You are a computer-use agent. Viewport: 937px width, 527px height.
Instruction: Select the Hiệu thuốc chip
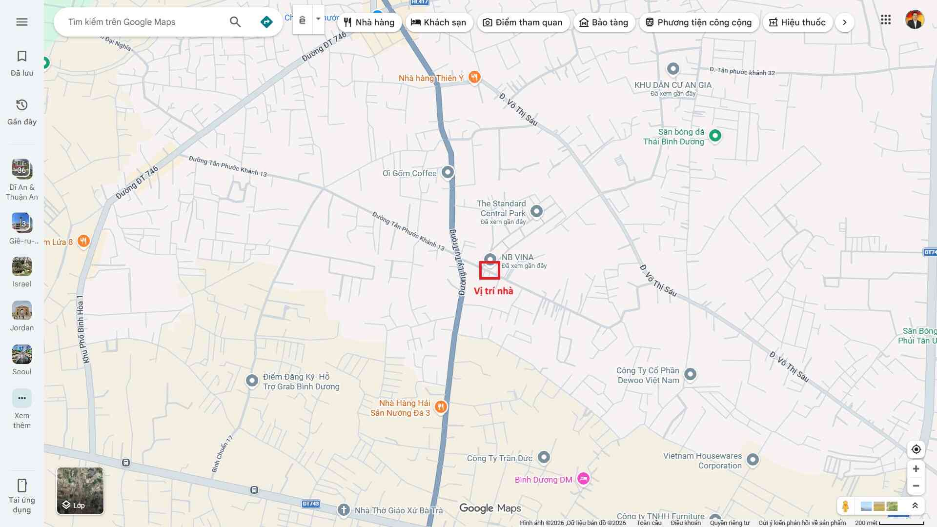point(798,22)
